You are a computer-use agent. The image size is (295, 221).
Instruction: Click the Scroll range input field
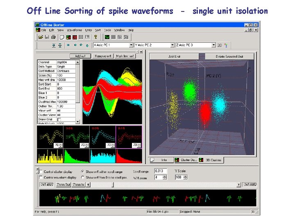[x=161, y=171]
